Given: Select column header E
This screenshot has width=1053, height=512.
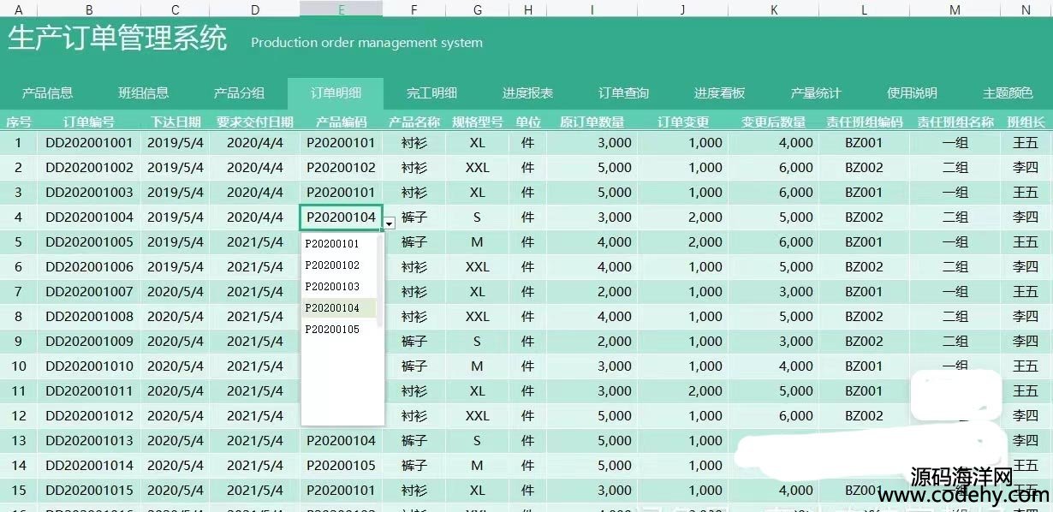Looking at the screenshot, I should [342, 9].
